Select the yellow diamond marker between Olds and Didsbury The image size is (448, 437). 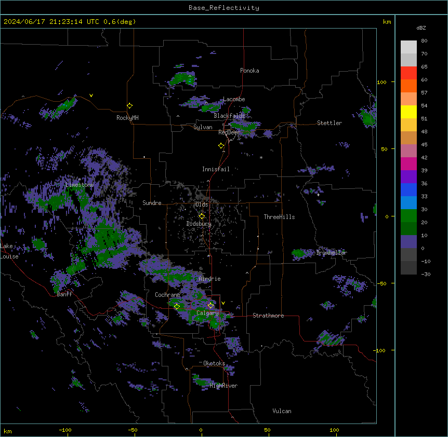point(202,216)
